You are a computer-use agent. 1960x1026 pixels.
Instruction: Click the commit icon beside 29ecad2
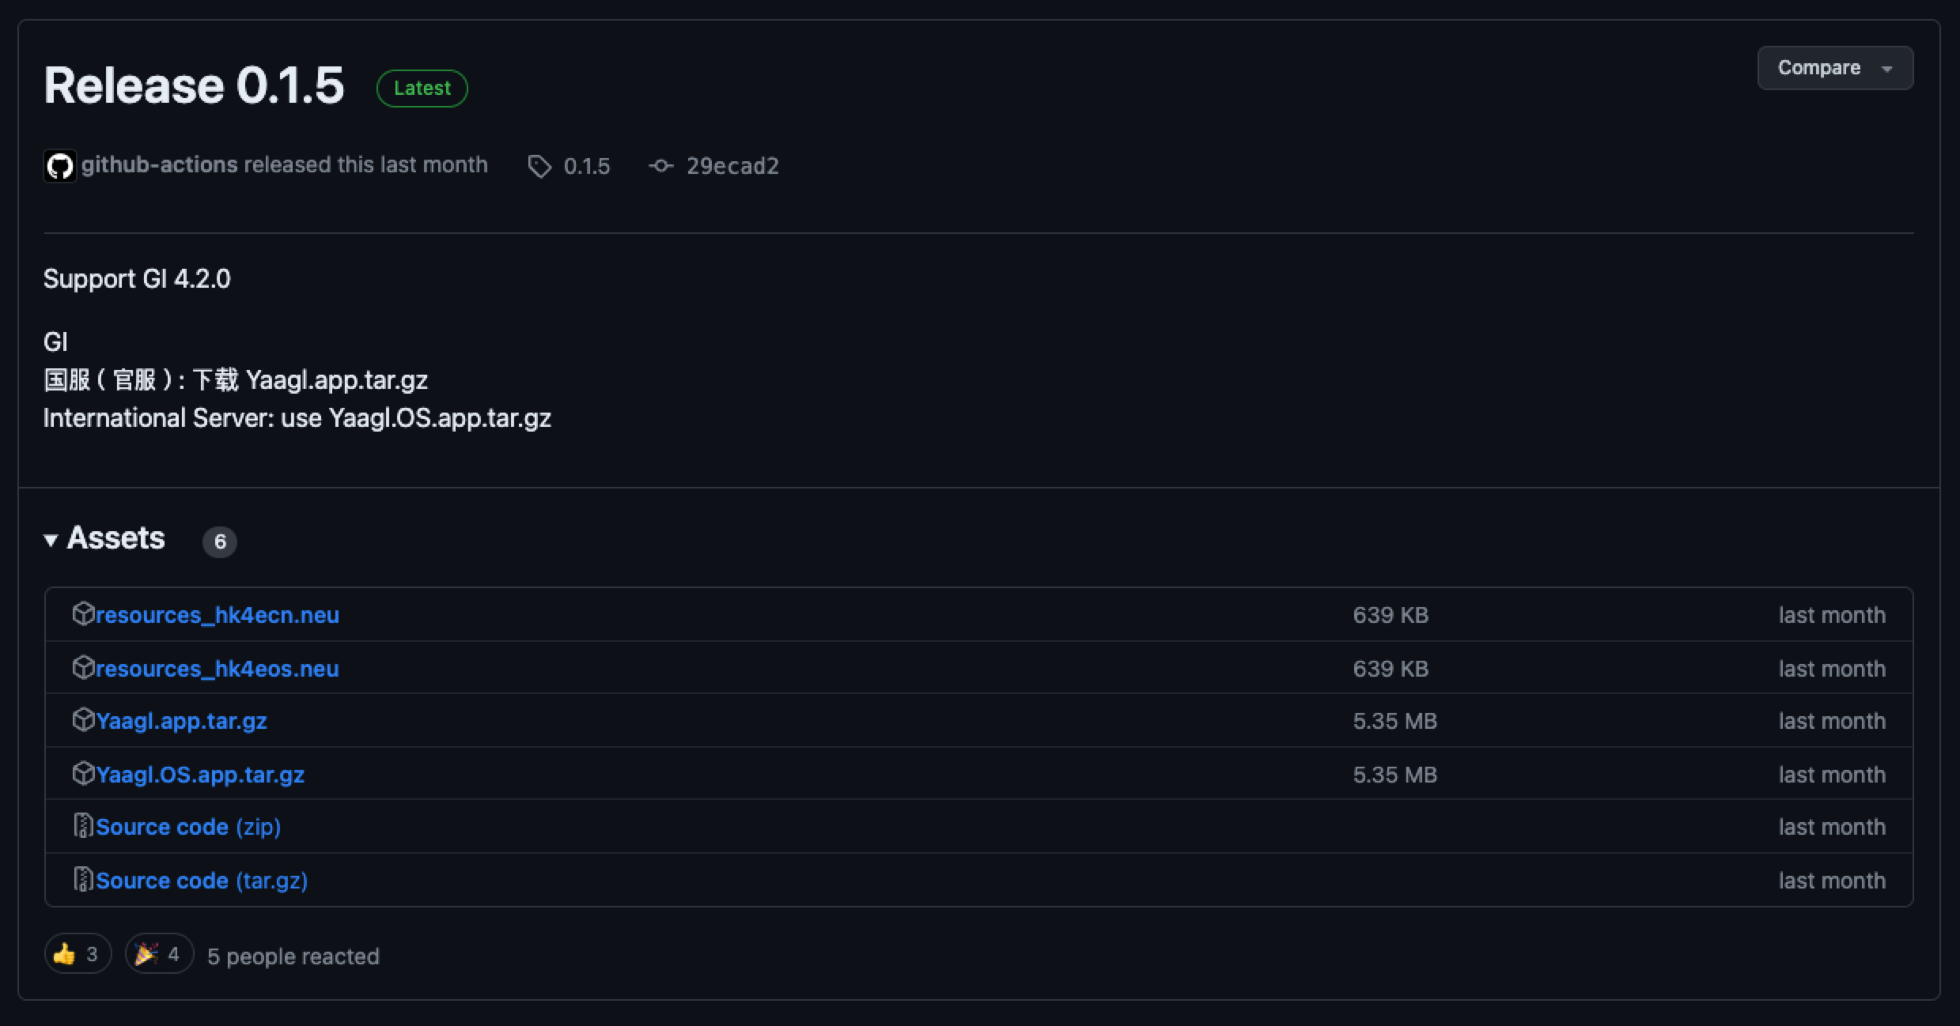pyautogui.click(x=660, y=166)
